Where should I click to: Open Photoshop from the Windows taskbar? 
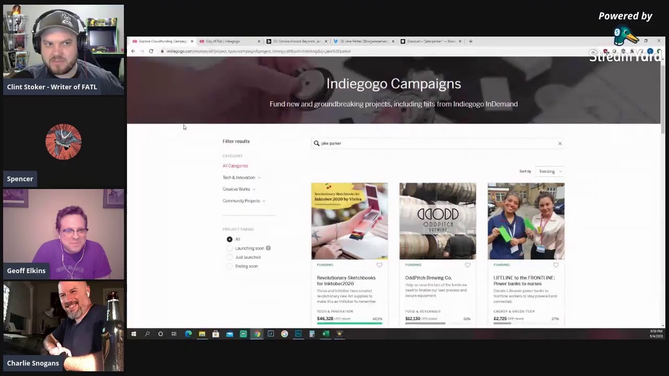[298, 334]
